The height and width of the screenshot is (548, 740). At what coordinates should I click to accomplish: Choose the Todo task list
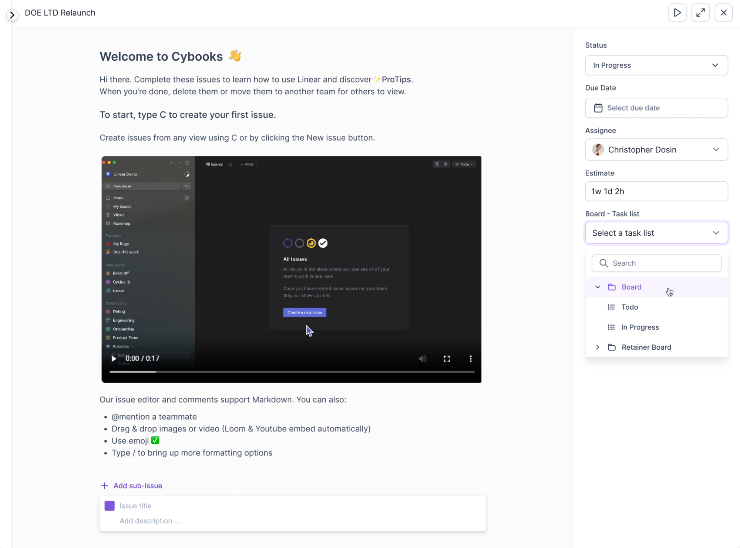coord(656,307)
